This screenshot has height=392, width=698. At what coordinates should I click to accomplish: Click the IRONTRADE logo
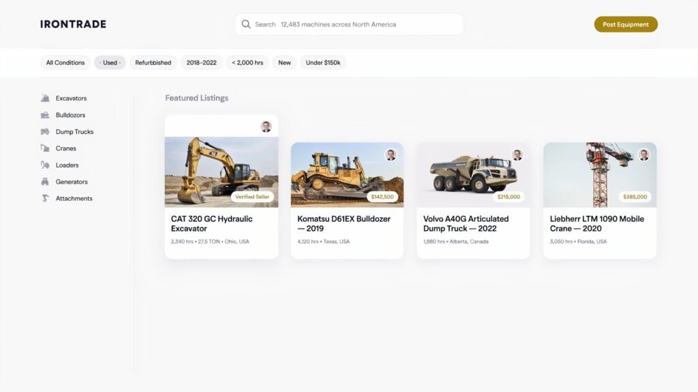[x=73, y=24]
